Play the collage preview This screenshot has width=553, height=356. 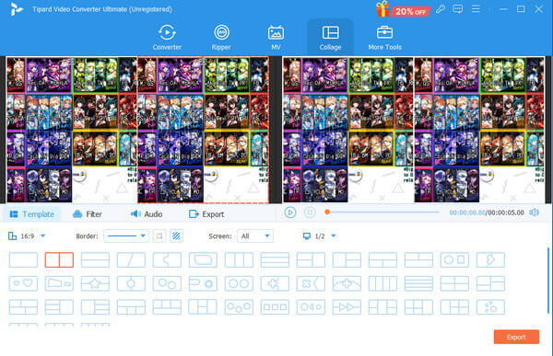pyautogui.click(x=290, y=212)
